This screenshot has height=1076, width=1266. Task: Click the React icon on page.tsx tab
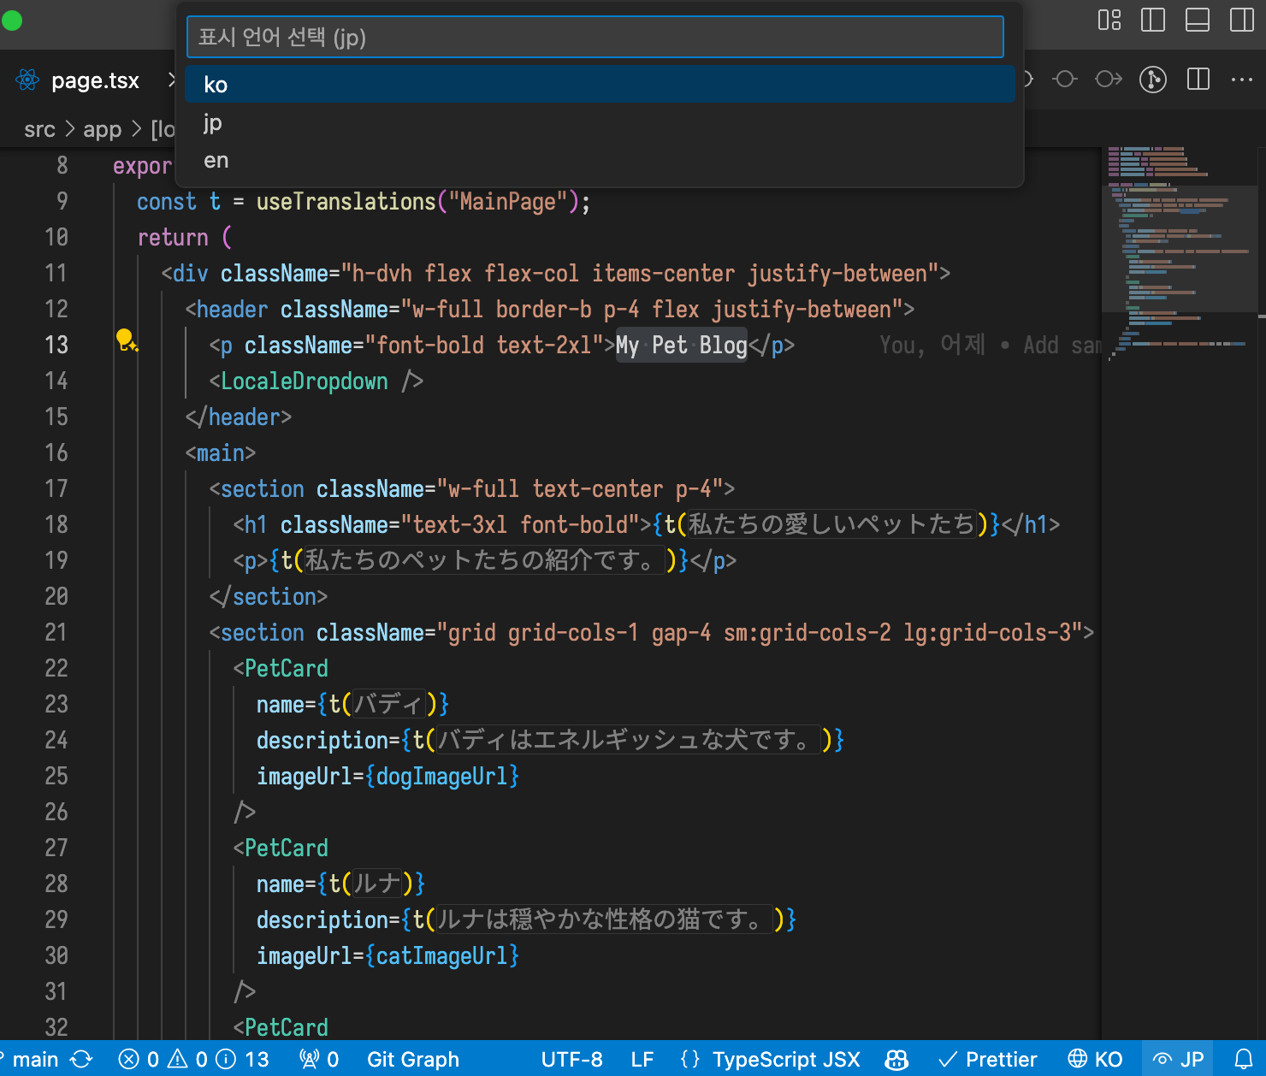pos(27,80)
